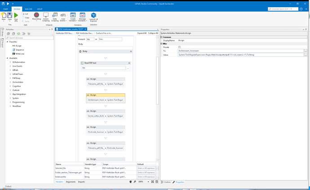Click the browse button in Read PDF text
Image resolution: width=310 pixels, height=190 pixels.
point(128,68)
